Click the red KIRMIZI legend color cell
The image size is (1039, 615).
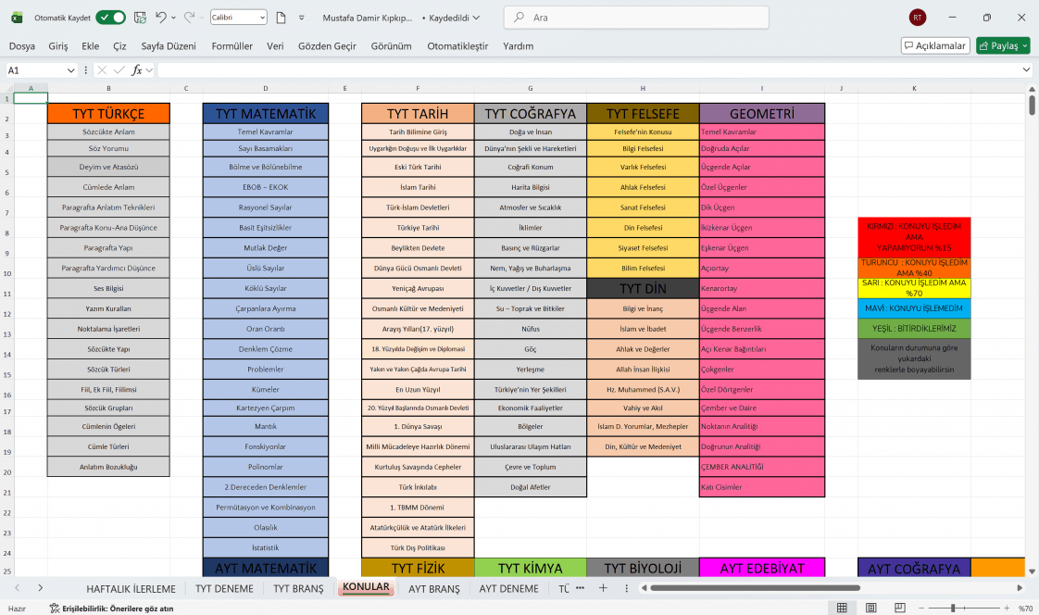click(914, 237)
